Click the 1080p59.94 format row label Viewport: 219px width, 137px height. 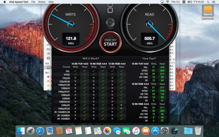pyautogui.click(x=64, y=109)
